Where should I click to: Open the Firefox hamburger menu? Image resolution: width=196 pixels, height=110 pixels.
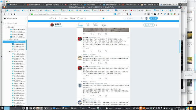click(x=179, y=14)
